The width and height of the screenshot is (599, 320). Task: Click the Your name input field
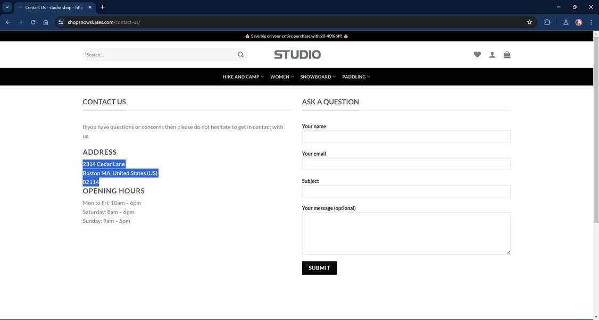(x=406, y=137)
